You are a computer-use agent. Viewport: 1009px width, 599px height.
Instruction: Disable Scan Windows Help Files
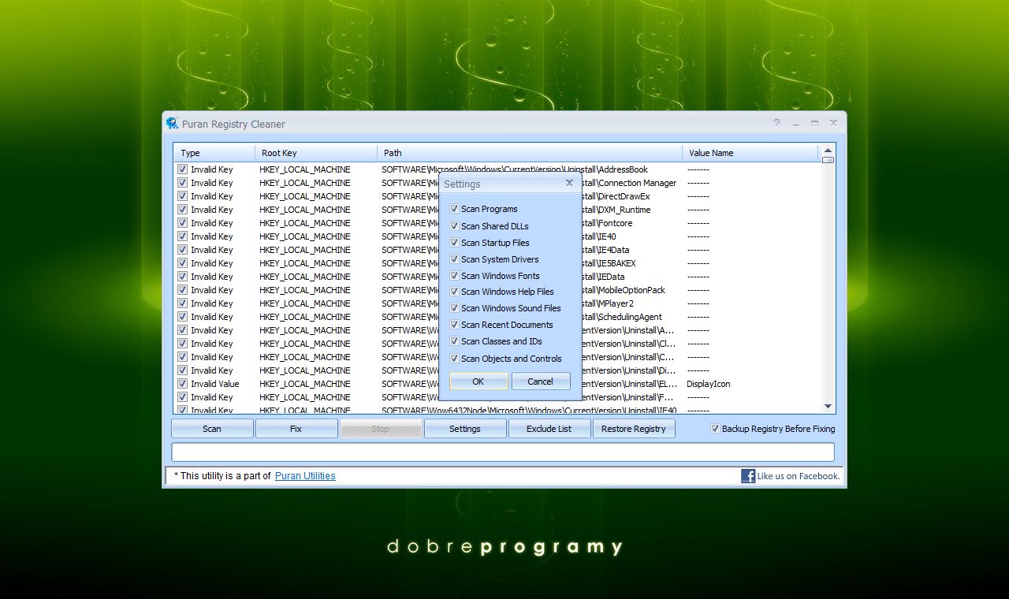pyautogui.click(x=454, y=292)
